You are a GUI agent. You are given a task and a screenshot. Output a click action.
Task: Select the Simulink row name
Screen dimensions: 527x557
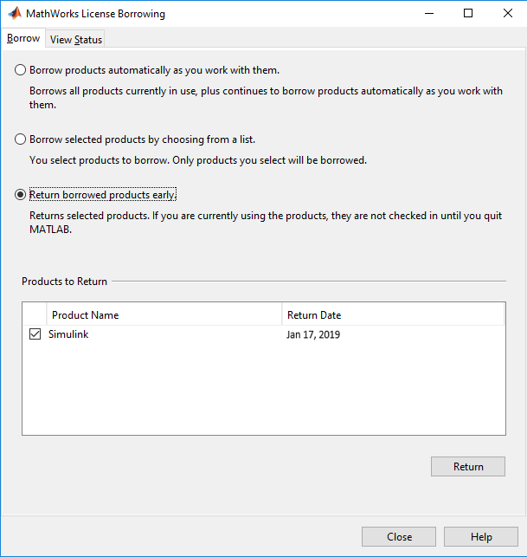pos(68,334)
